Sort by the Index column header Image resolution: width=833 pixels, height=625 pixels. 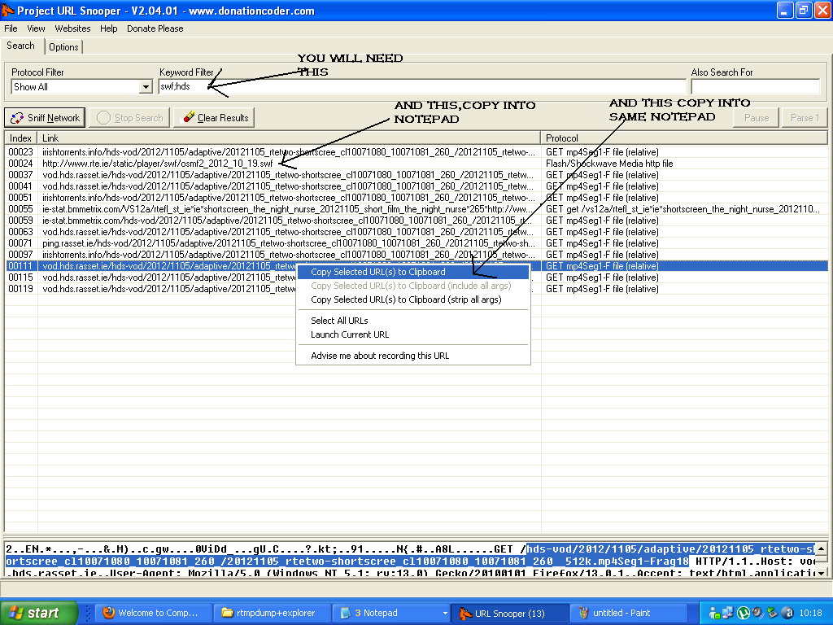click(20, 138)
